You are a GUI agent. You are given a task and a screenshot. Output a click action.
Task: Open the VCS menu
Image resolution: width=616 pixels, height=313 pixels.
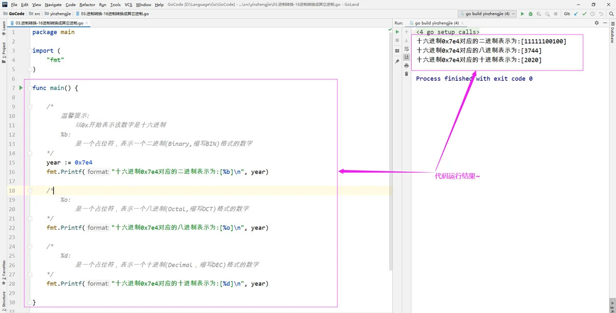pyautogui.click(x=128, y=5)
